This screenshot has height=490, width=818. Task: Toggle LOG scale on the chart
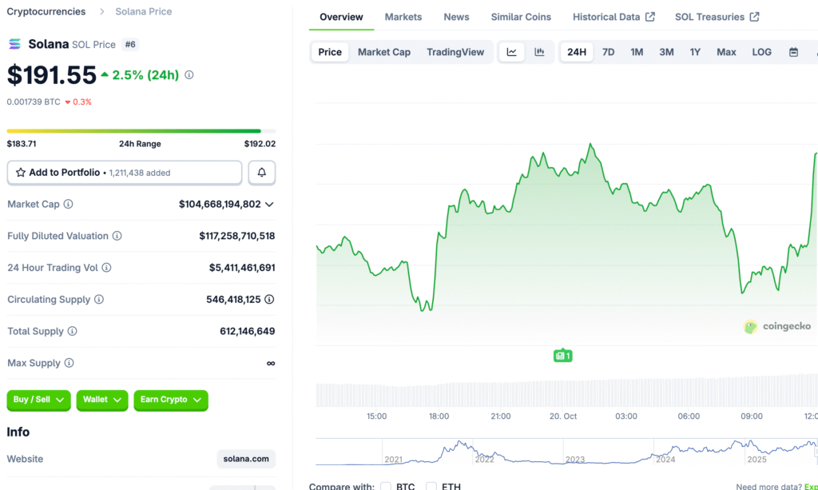pyautogui.click(x=761, y=52)
